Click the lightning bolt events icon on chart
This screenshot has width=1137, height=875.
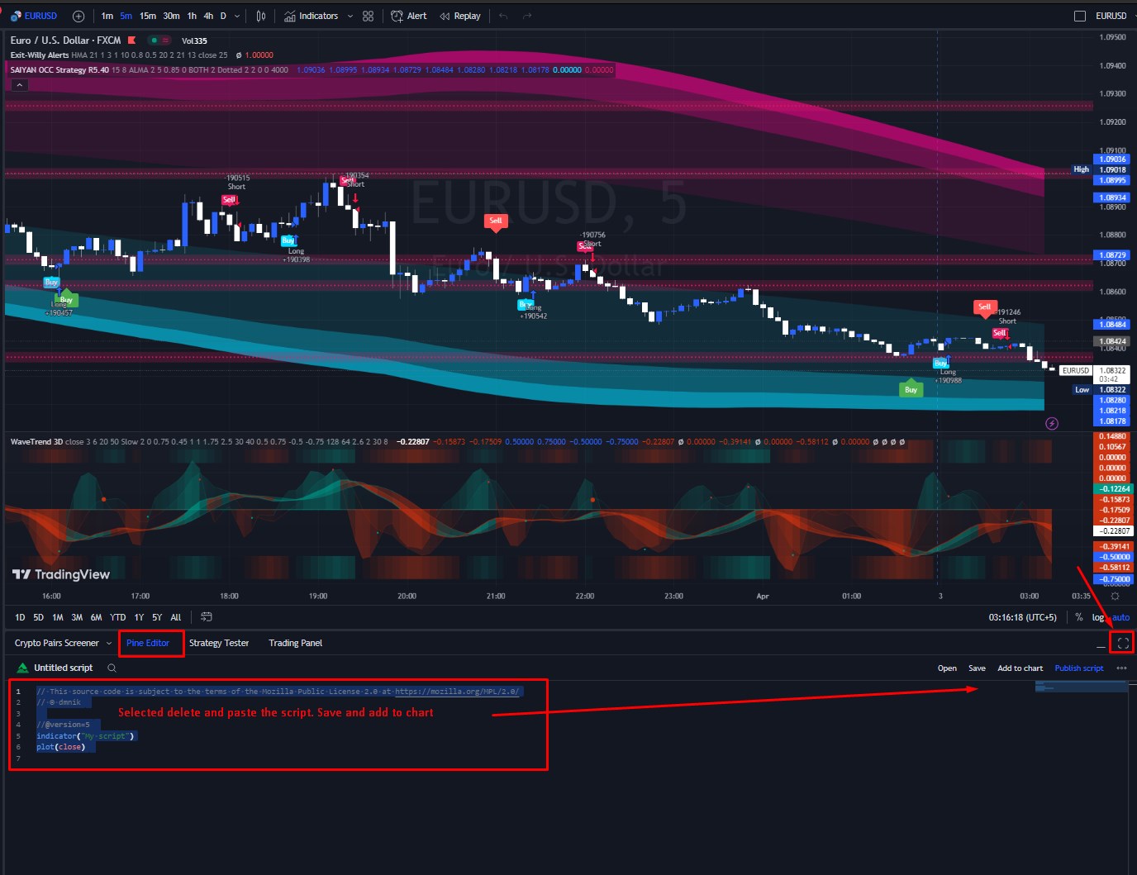(x=1052, y=424)
